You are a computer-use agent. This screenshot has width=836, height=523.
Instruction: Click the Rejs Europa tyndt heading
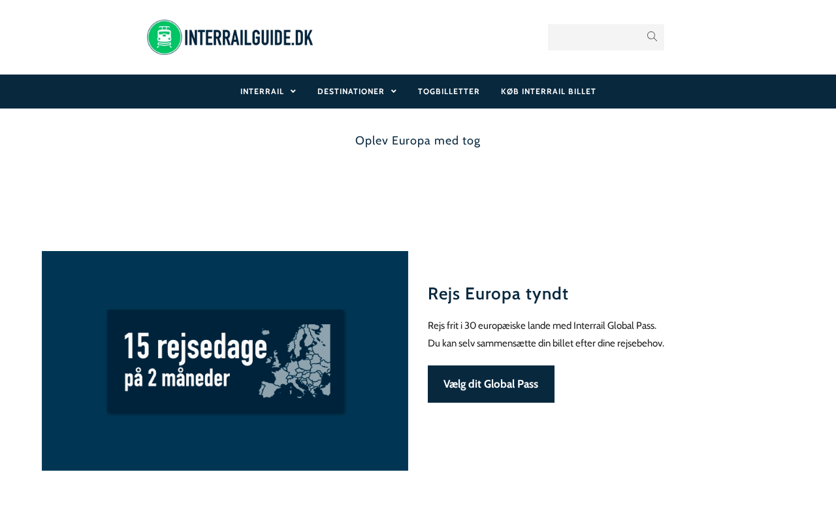click(x=498, y=294)
